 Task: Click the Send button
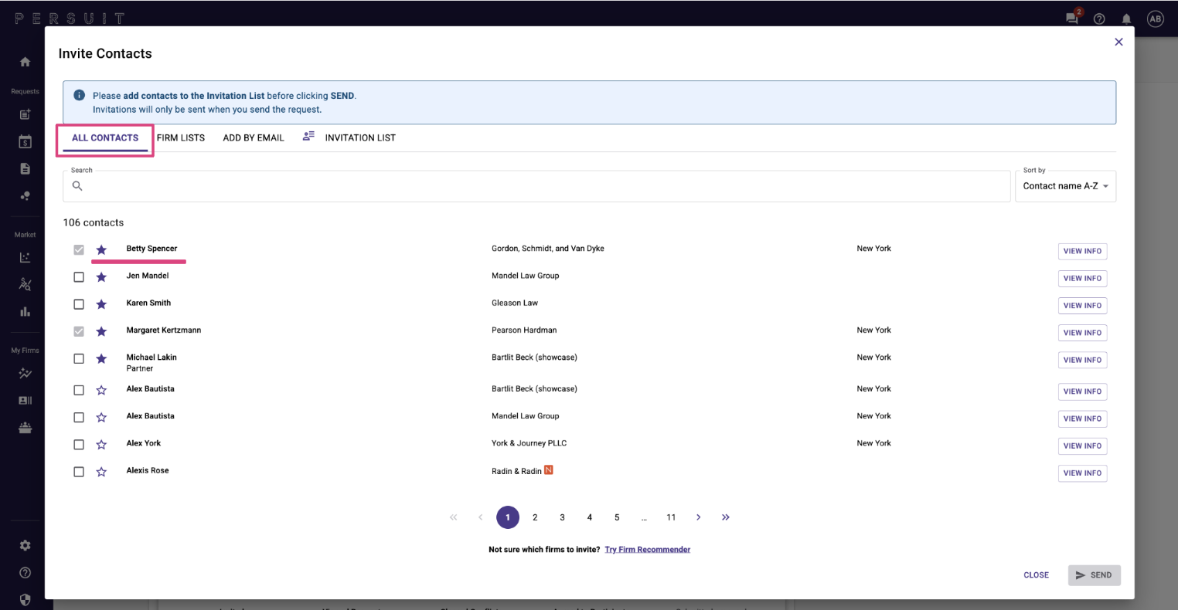(x=1095, y=575)
